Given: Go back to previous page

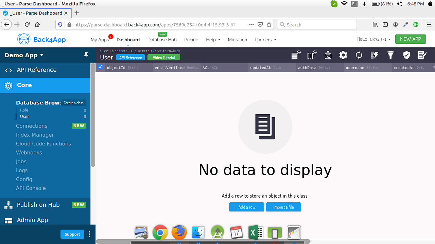Looking at the screenshot, I should pyautogui.click(x=6, y=24).
